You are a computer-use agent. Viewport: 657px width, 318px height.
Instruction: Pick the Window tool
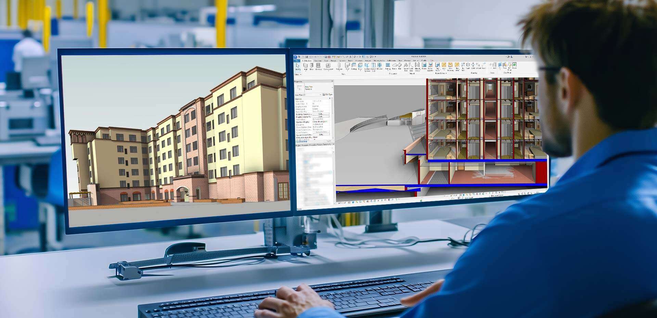(318, 67)
